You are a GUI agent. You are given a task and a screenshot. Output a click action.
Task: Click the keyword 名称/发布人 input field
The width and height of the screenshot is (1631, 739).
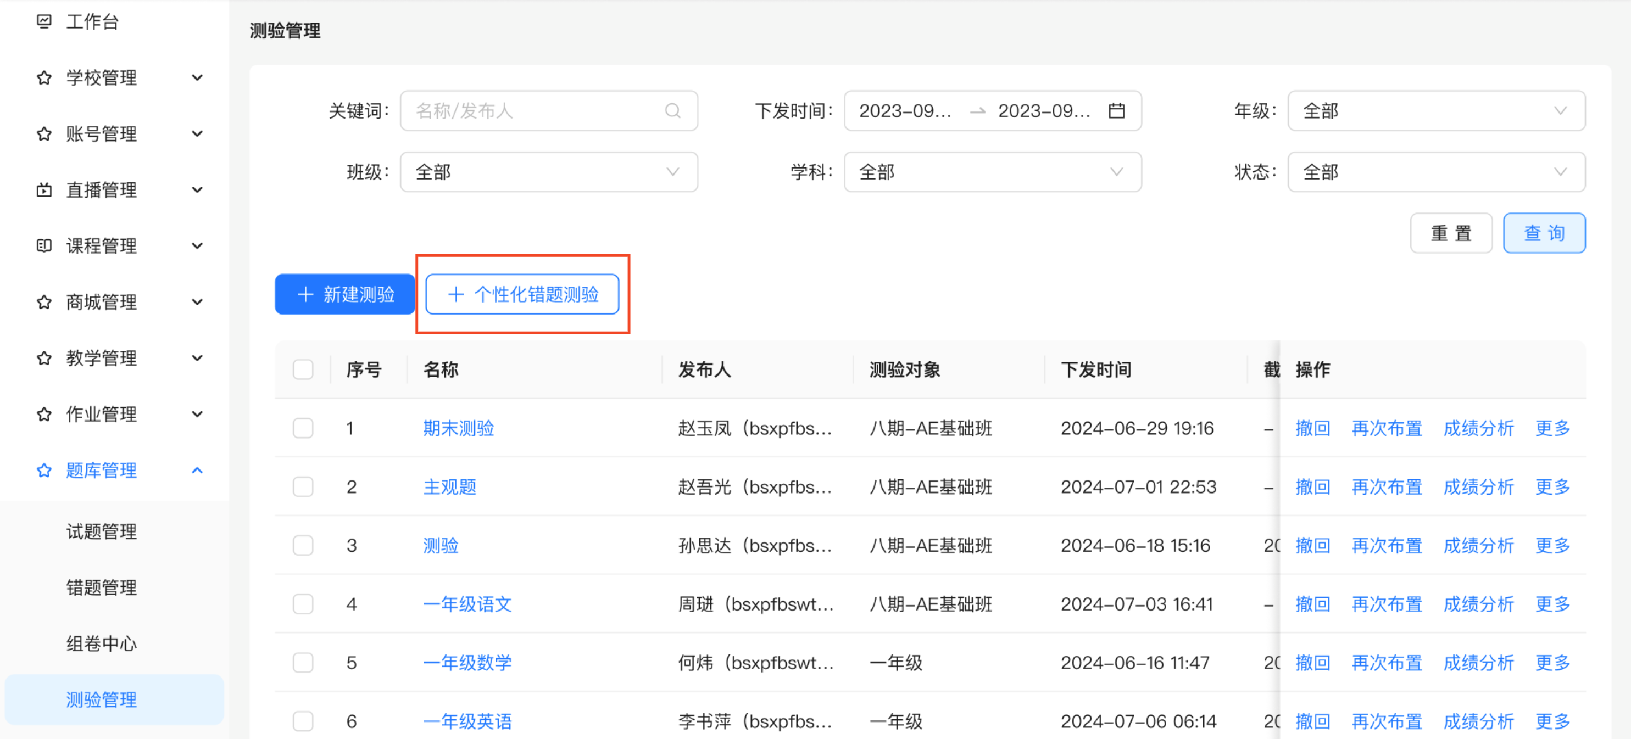pos(532,111)
